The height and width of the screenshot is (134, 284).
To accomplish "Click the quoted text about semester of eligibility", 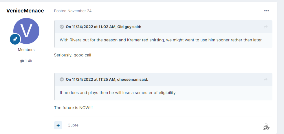I will point(118,93).
